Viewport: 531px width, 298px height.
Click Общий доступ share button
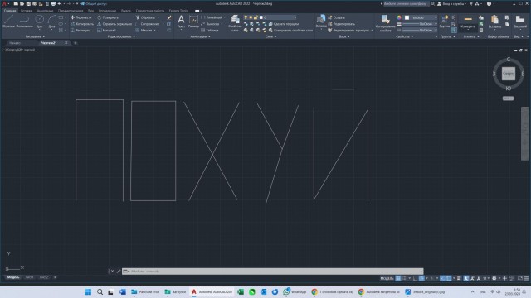[x=94, y=3]
